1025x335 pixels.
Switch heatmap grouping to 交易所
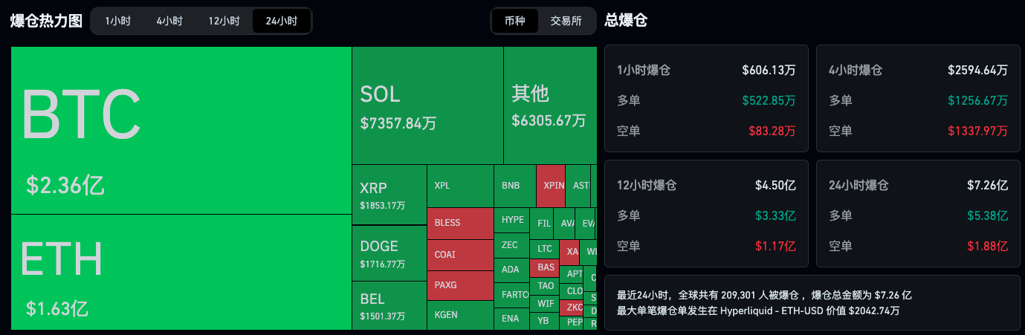click(566, 21)
